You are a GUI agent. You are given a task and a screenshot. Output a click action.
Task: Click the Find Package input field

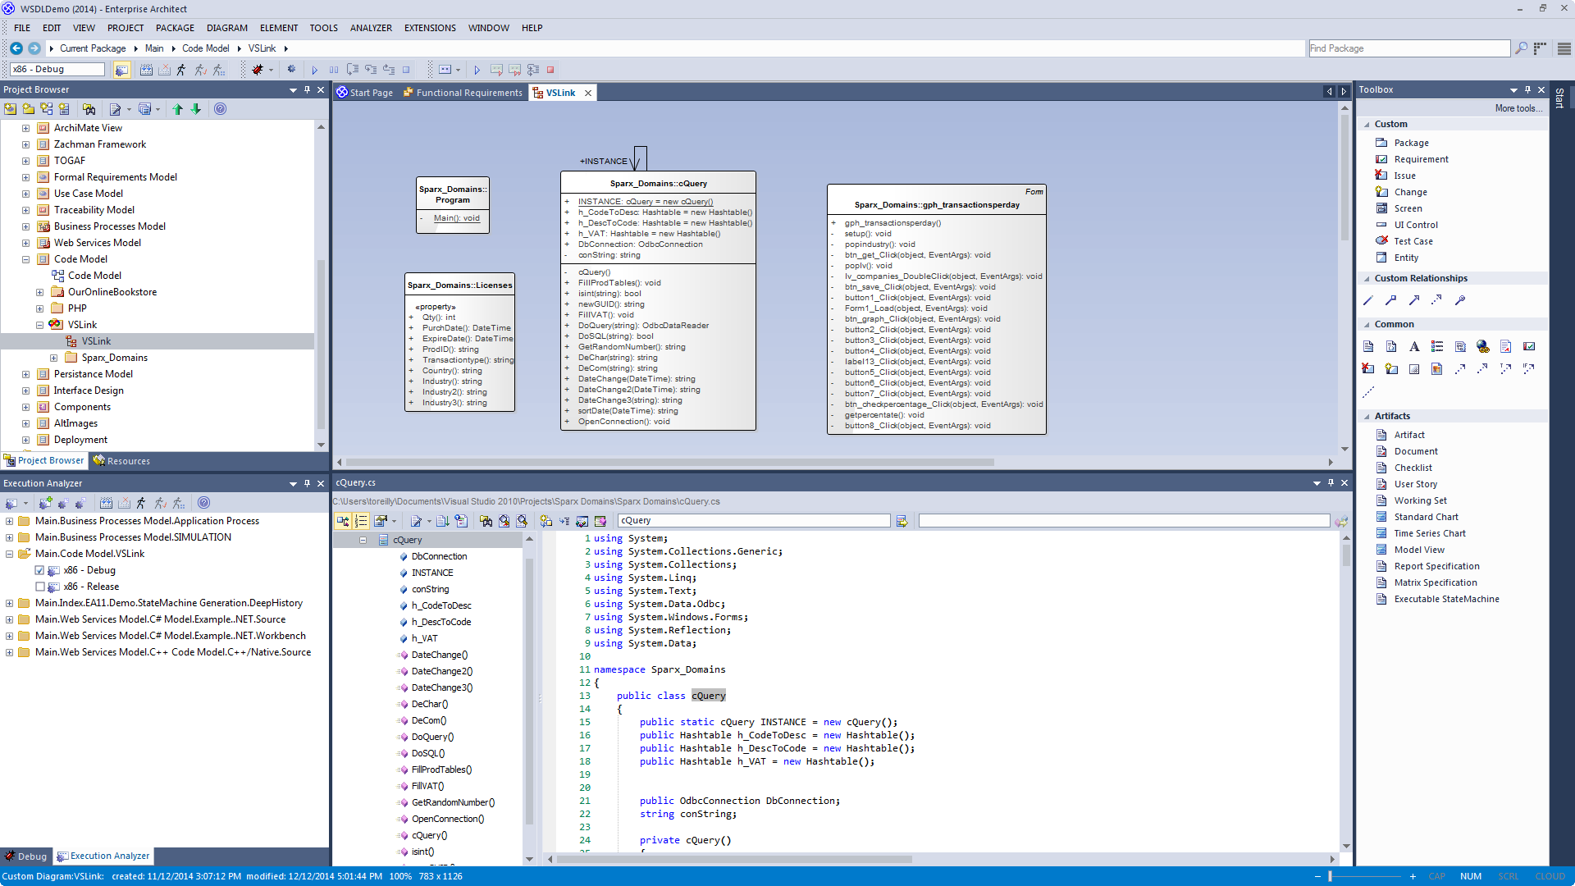coord(1409,48)
